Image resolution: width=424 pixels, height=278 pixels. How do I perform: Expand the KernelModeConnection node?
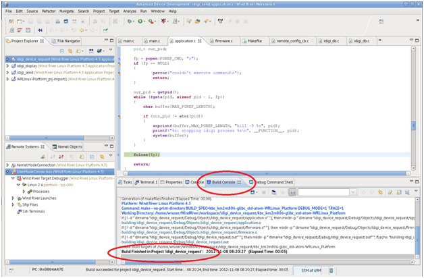[7, 165]
